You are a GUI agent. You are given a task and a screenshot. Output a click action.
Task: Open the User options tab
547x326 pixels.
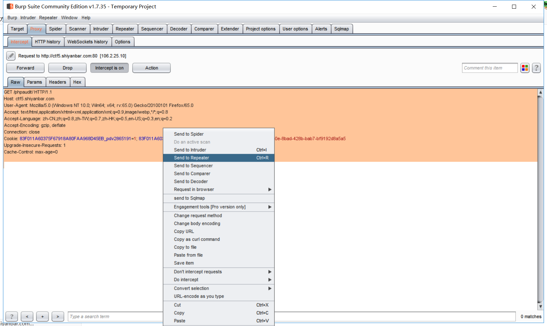[295, 29]
